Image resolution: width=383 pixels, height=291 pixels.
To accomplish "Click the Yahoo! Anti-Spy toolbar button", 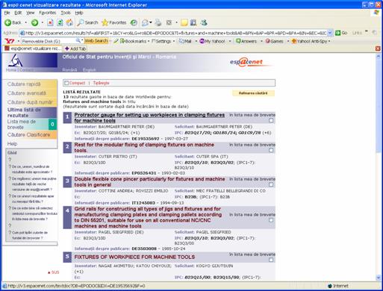I will tap(309, 41).
